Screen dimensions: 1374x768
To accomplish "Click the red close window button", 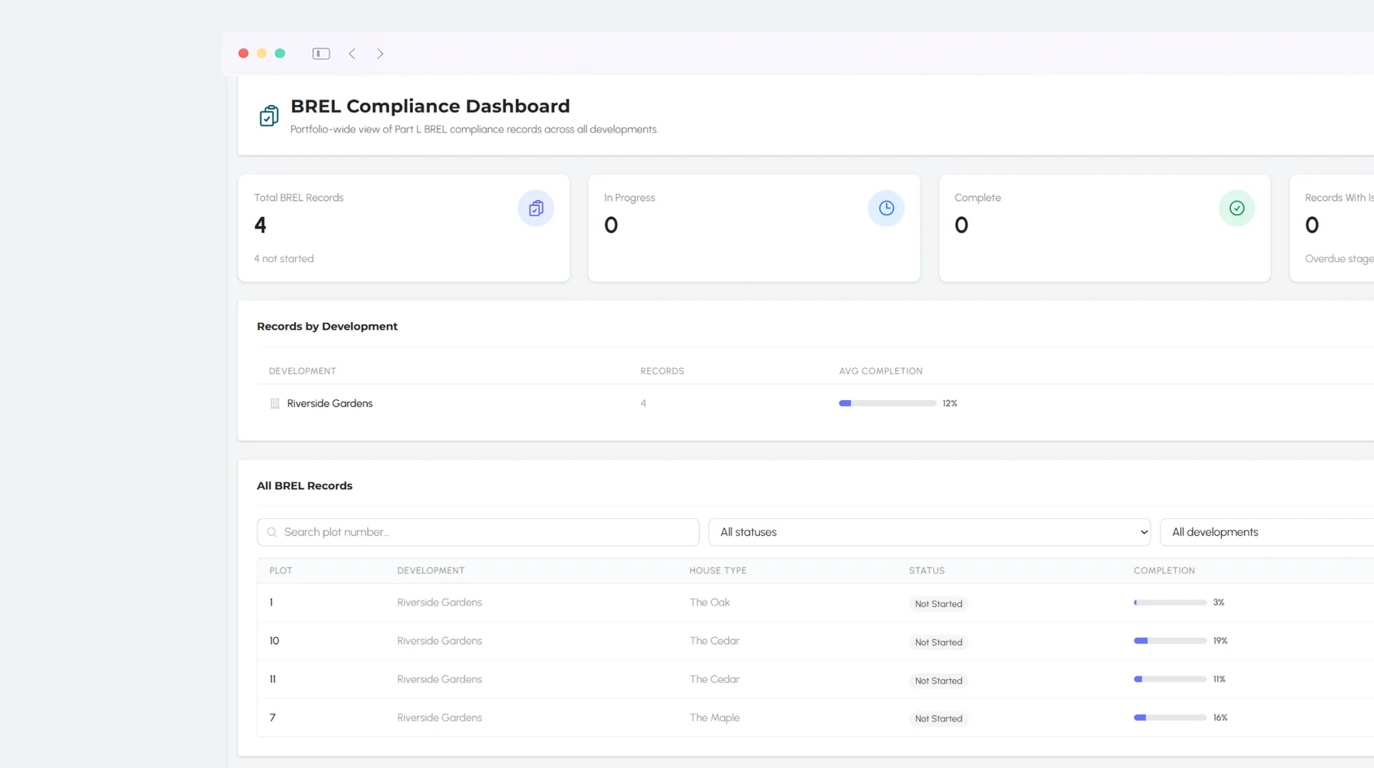I will pos(243,54).
